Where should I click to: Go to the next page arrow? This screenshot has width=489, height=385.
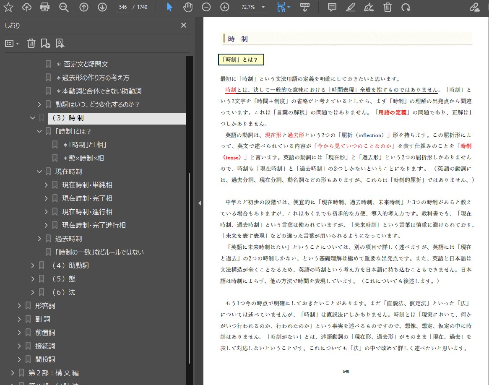[102, 7]
